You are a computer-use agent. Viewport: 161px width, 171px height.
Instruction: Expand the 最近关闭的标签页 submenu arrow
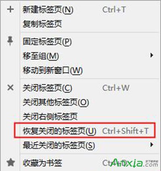point(152,145)
